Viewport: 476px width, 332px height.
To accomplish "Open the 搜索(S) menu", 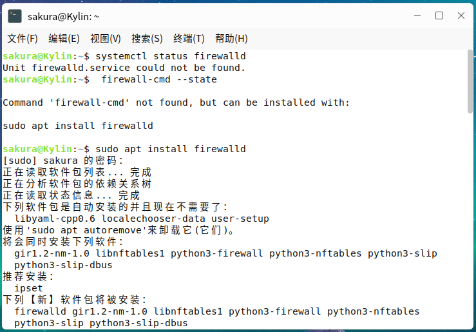I will click(147, 39).
